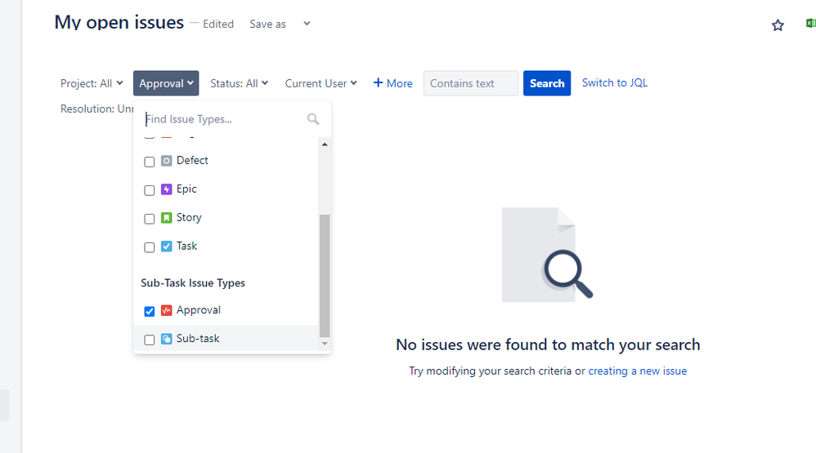Click the No issues were found message
The image size is (816, 453).
(x=548, y=344)
